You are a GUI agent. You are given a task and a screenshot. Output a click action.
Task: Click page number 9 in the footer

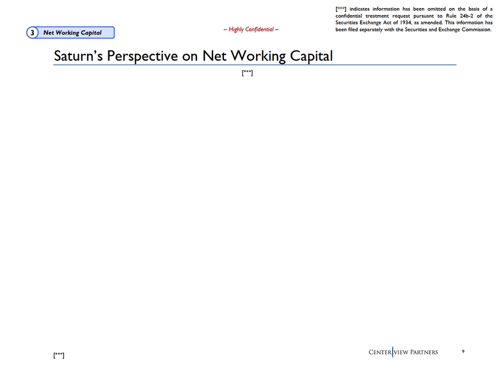coord(463,351)
